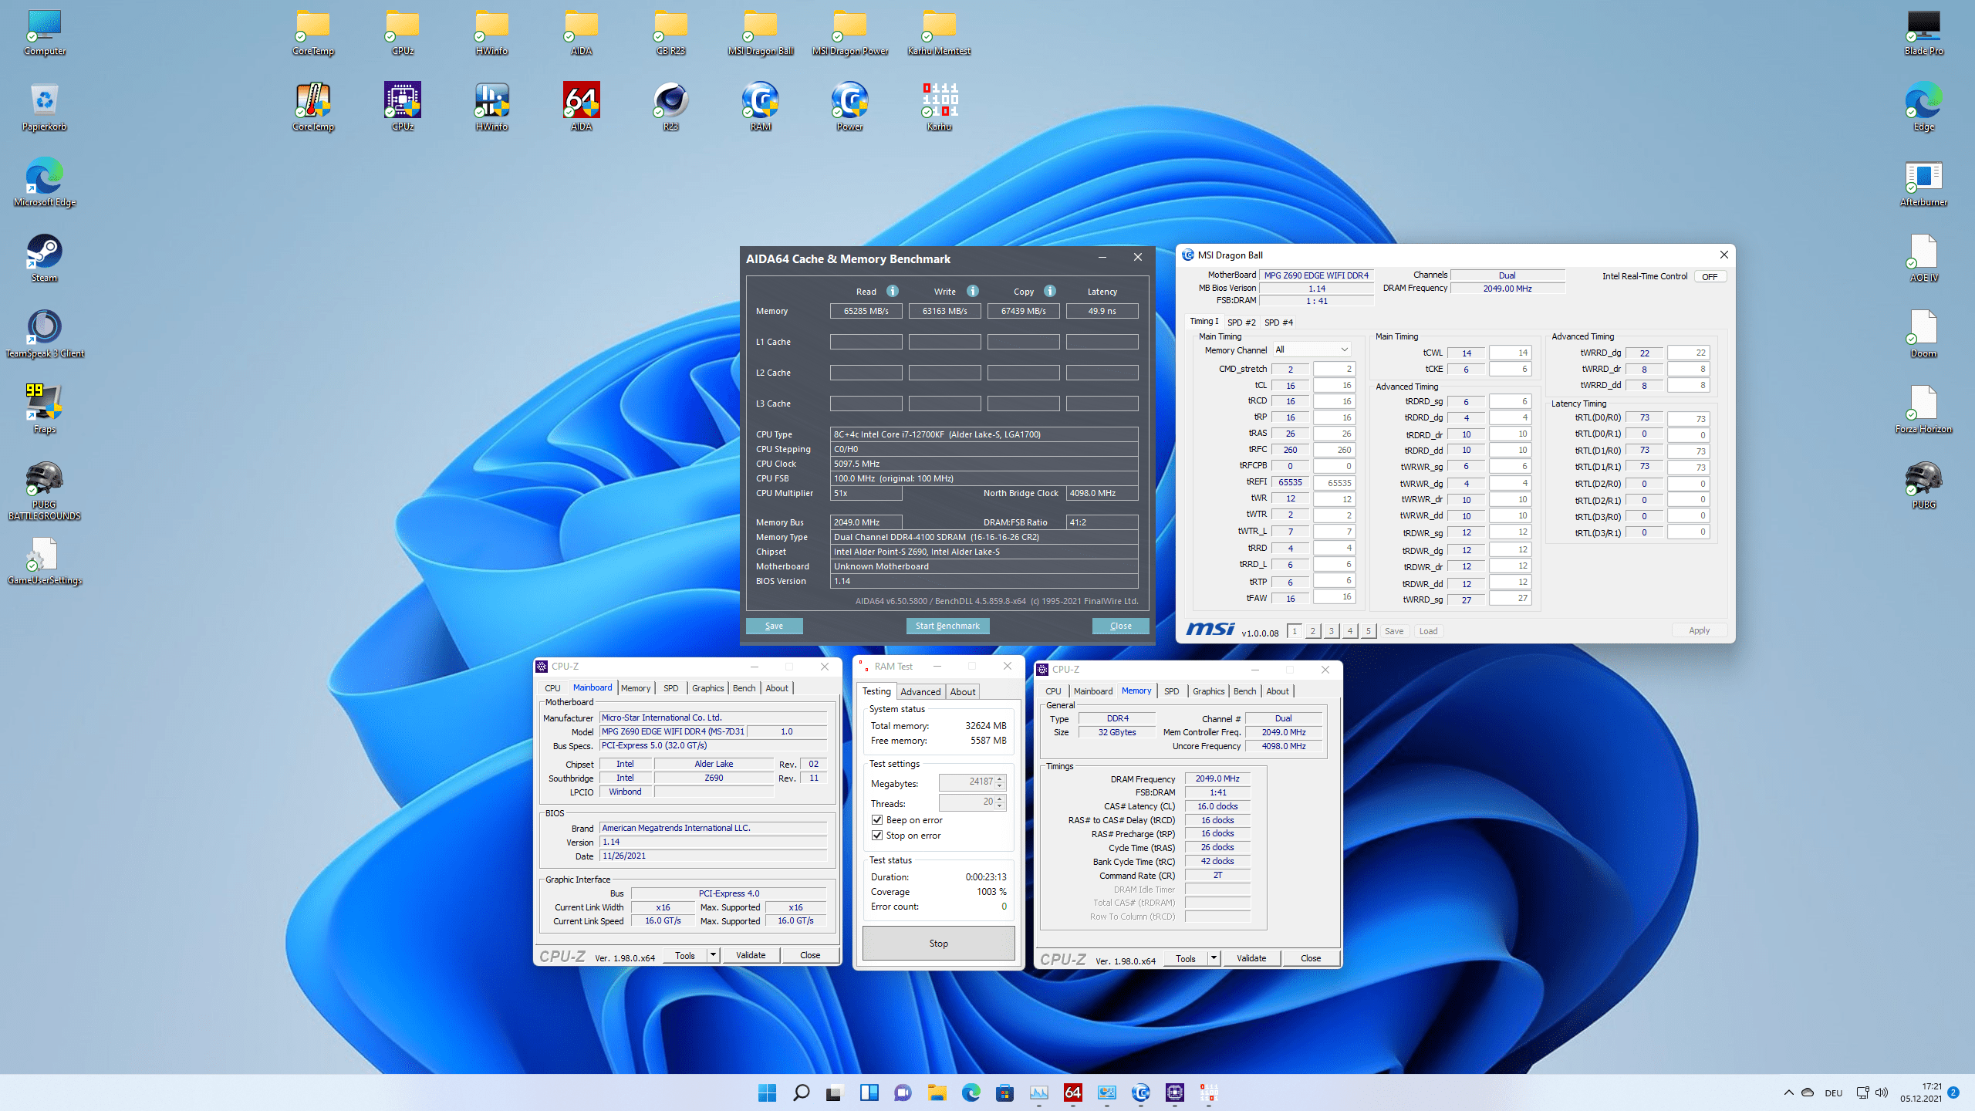Toggle the Stop on error checkbox
Image resolution: width=1975 pixels, height=1111 pixels.
pos(877,836)
